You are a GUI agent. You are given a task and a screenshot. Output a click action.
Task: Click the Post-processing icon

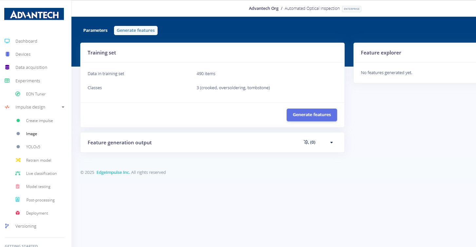click(18, 199)
